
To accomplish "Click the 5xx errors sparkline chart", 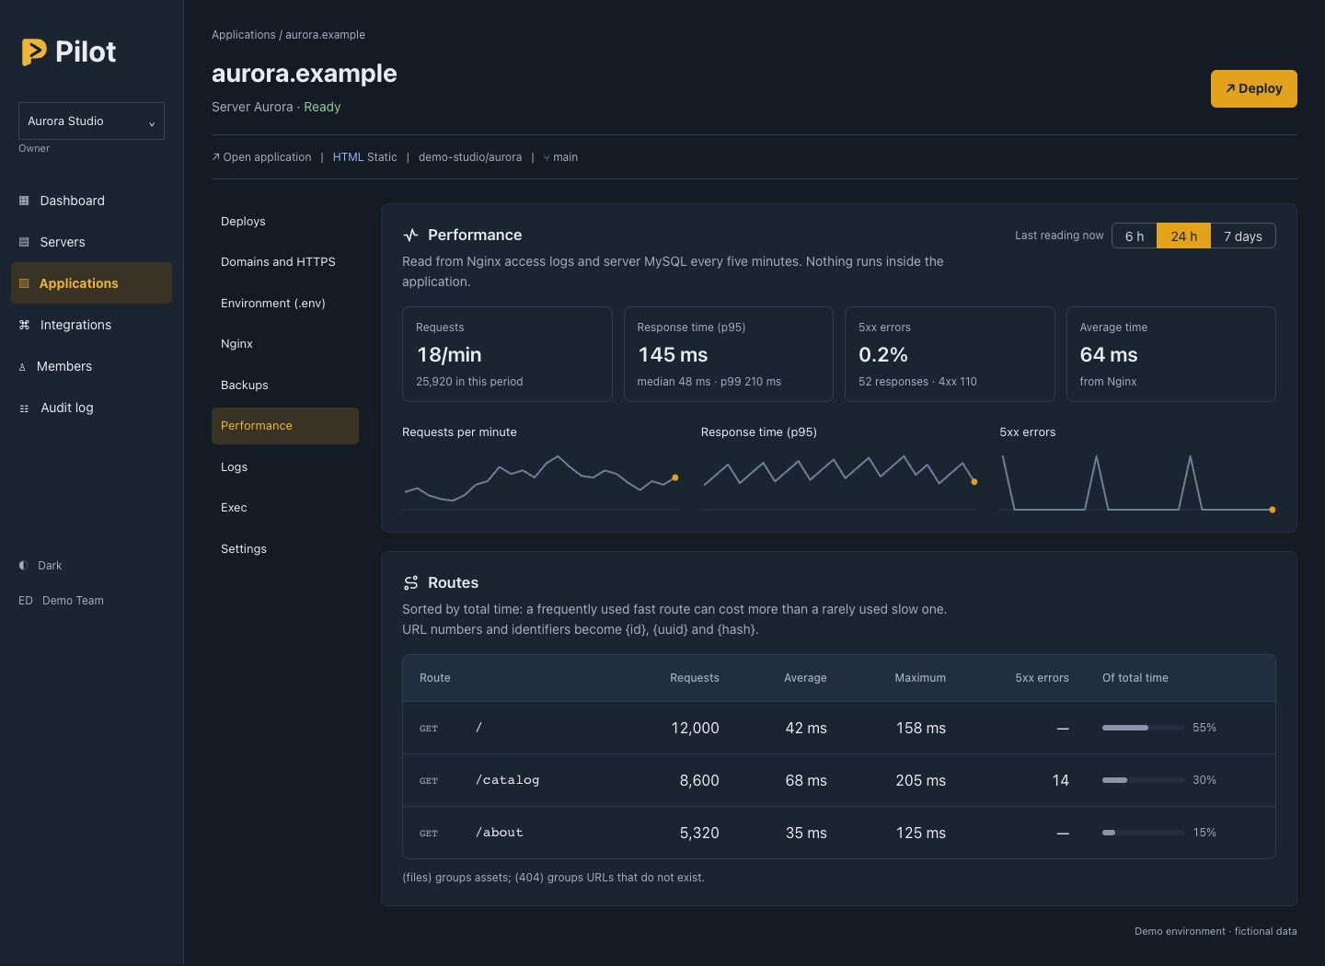I will point(1137,481).
